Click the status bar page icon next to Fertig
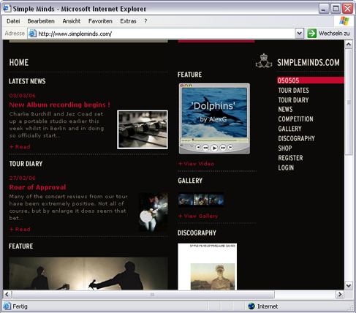Viewport: 356px width, 313px height. pos(7,306)
